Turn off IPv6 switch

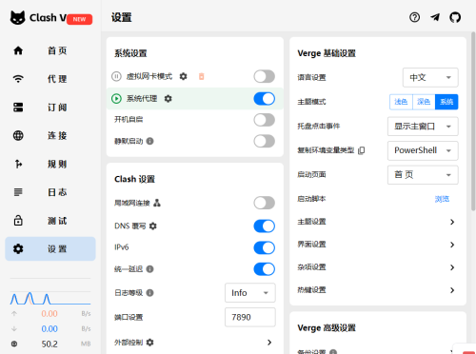tap(264, 247)
